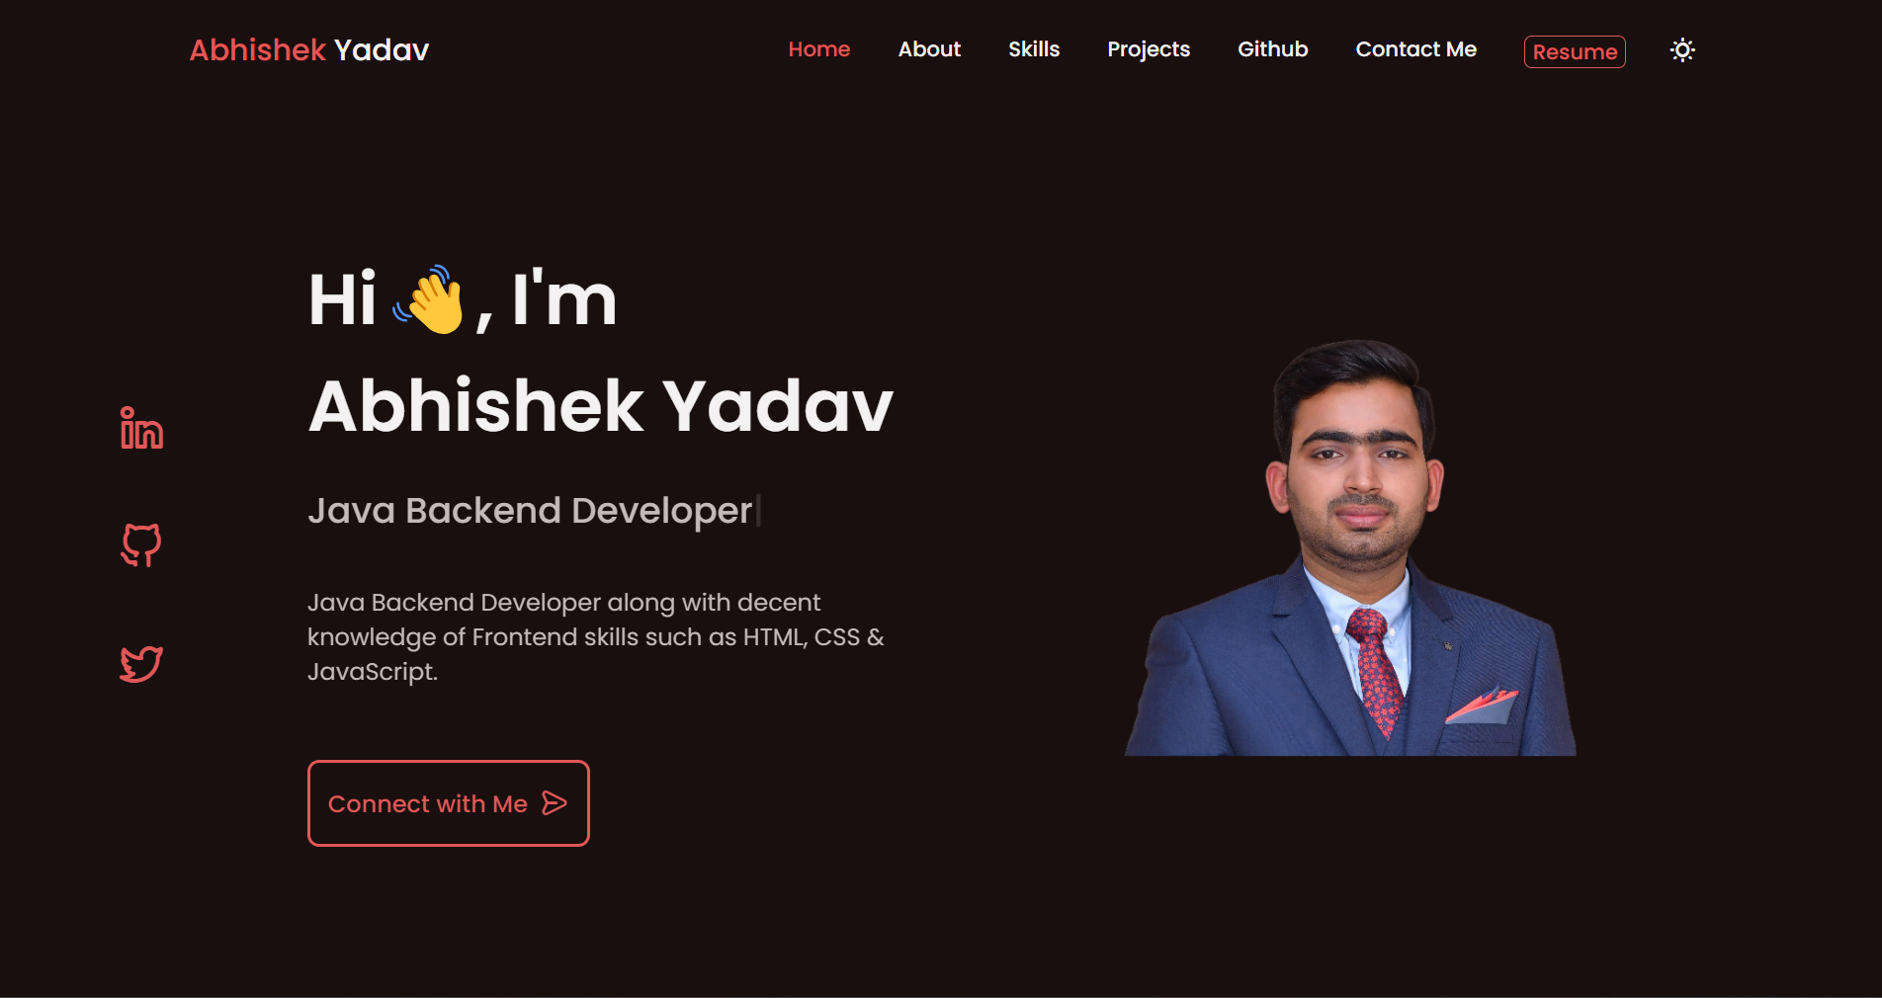Click the Java Backend Developer typing text
Viewport: 1882px width, 998px height.
pyautogui.click(x=531, y=511)
